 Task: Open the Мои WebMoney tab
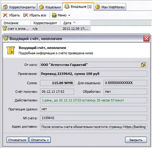click(110, 7)
